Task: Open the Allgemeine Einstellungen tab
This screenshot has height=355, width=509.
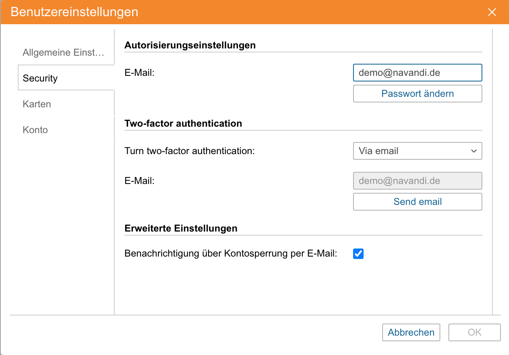Action: (x=63, y=52)
